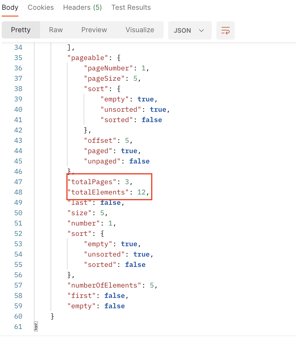Click the JSON dropdown chevron arrow
The image size is (296, 339).
[201, 30]
